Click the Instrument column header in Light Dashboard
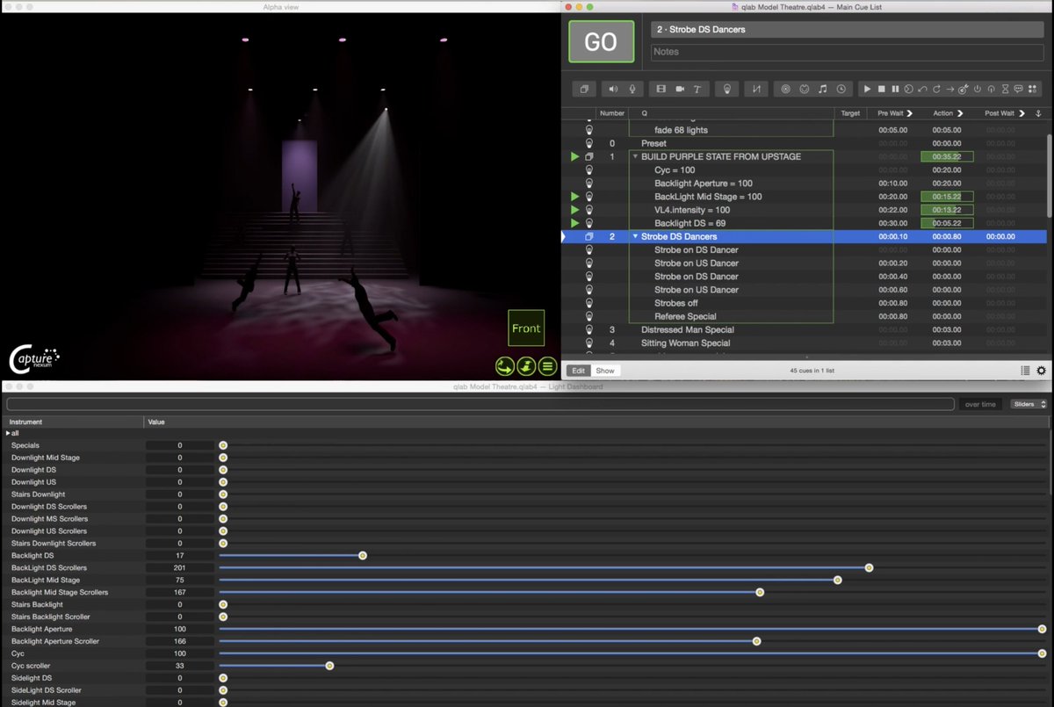The image size is (1054, 707). tap(72, 422)
